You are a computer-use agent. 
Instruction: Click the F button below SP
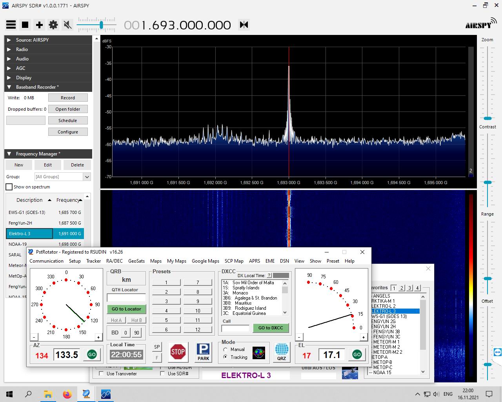(x=157, y=358)
